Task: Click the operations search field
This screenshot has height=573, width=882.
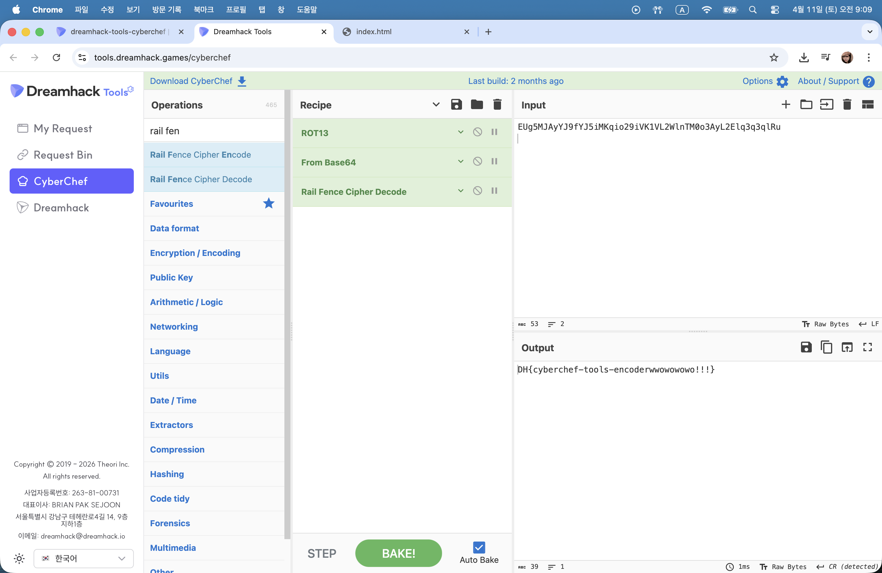Action: [x=214, y=131]
